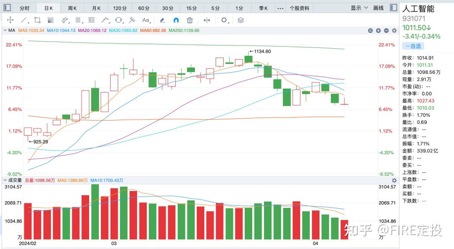The width and height of the screenshot is (454, 249).
Task: Click the layers stack icon
Action: (240, 20)
